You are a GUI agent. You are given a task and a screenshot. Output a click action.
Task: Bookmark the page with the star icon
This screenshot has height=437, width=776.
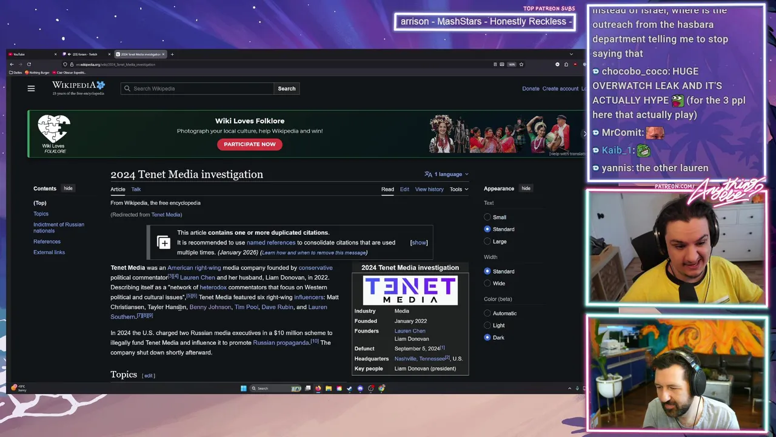[521, 64]
